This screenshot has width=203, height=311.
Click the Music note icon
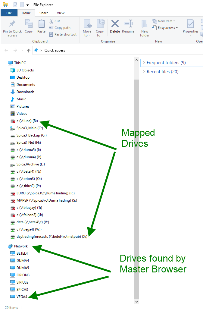coord(13,99)
